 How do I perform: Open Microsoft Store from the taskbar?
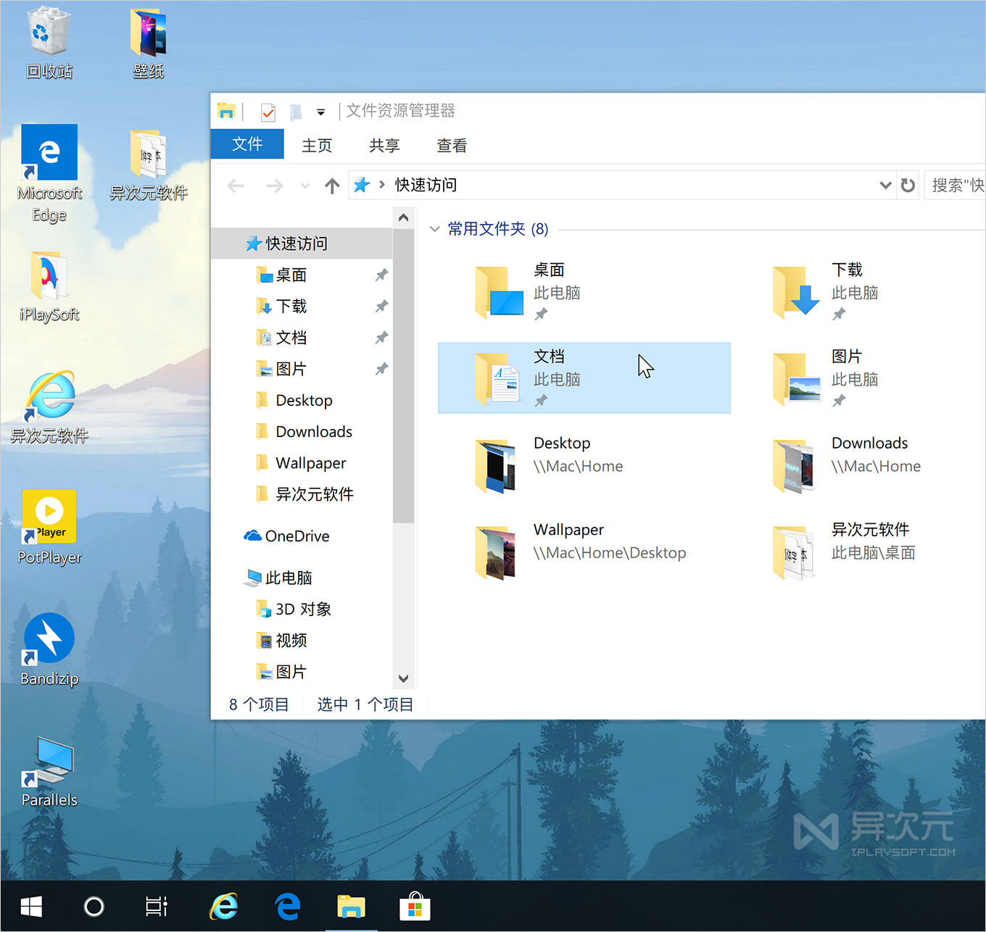[415, 907]
